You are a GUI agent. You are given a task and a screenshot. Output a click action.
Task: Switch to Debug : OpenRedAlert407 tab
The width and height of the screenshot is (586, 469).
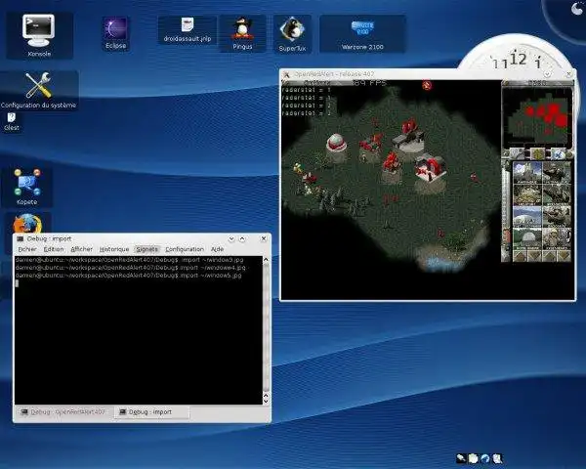click(63, 412)
